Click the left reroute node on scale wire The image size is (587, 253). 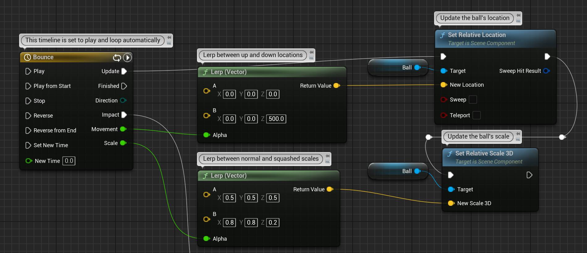[428, 137]
